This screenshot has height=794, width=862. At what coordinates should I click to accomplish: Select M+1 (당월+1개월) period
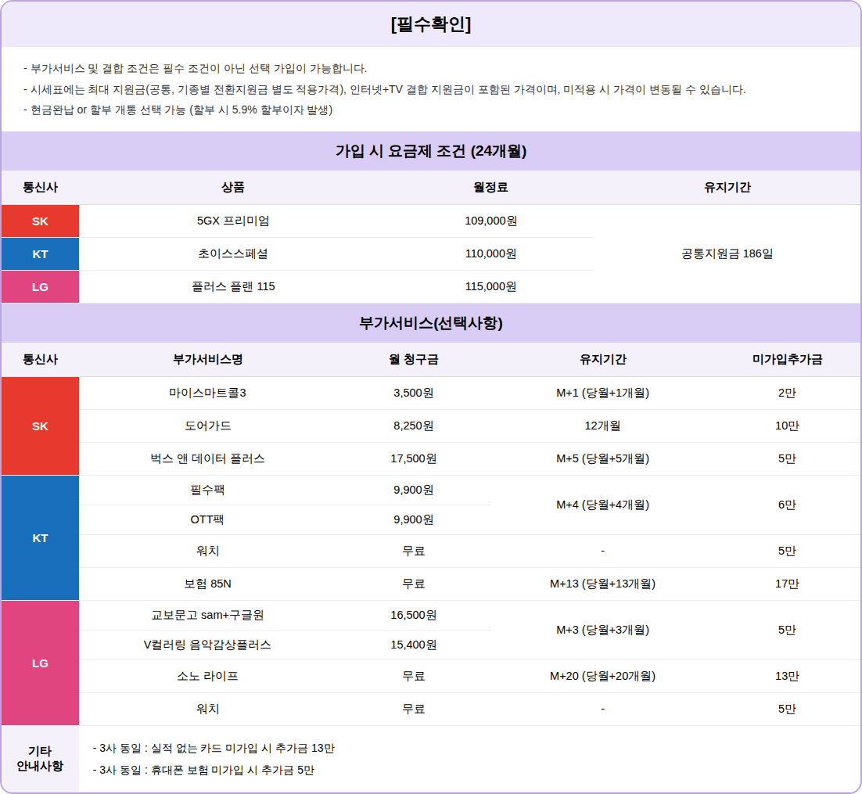[603, 393]
